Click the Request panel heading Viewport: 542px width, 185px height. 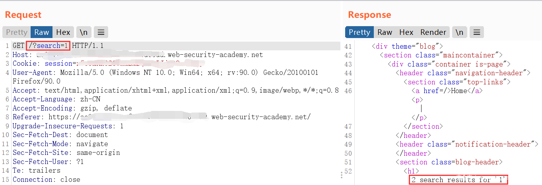tap(23, 15)
